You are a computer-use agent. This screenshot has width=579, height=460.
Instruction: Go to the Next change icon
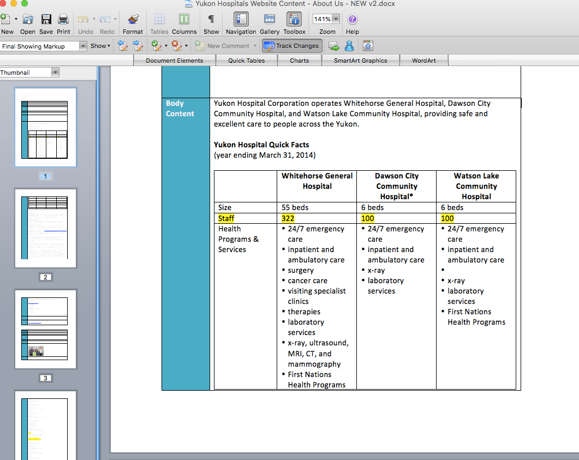pyautogui.click(x=138, y=46)
